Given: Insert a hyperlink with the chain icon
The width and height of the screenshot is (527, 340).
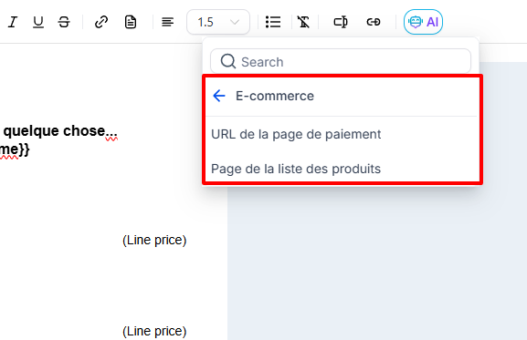Looking at the screenshot, I should pyautogui.click(x=101, y=22).
